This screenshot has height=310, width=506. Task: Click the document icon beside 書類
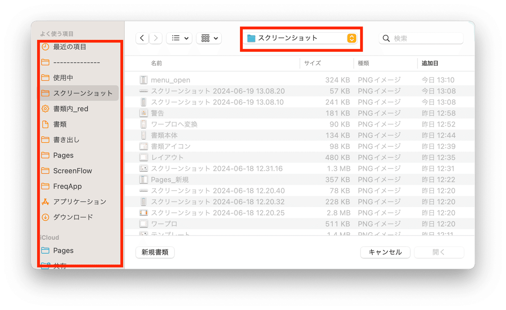point(45,125)
